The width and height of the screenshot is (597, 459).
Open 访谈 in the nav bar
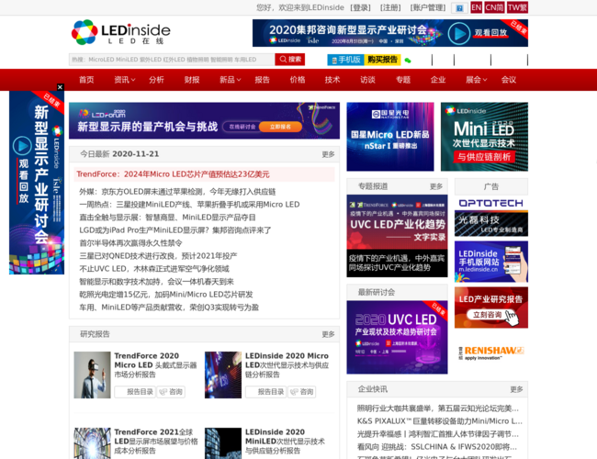click(367, 80)
